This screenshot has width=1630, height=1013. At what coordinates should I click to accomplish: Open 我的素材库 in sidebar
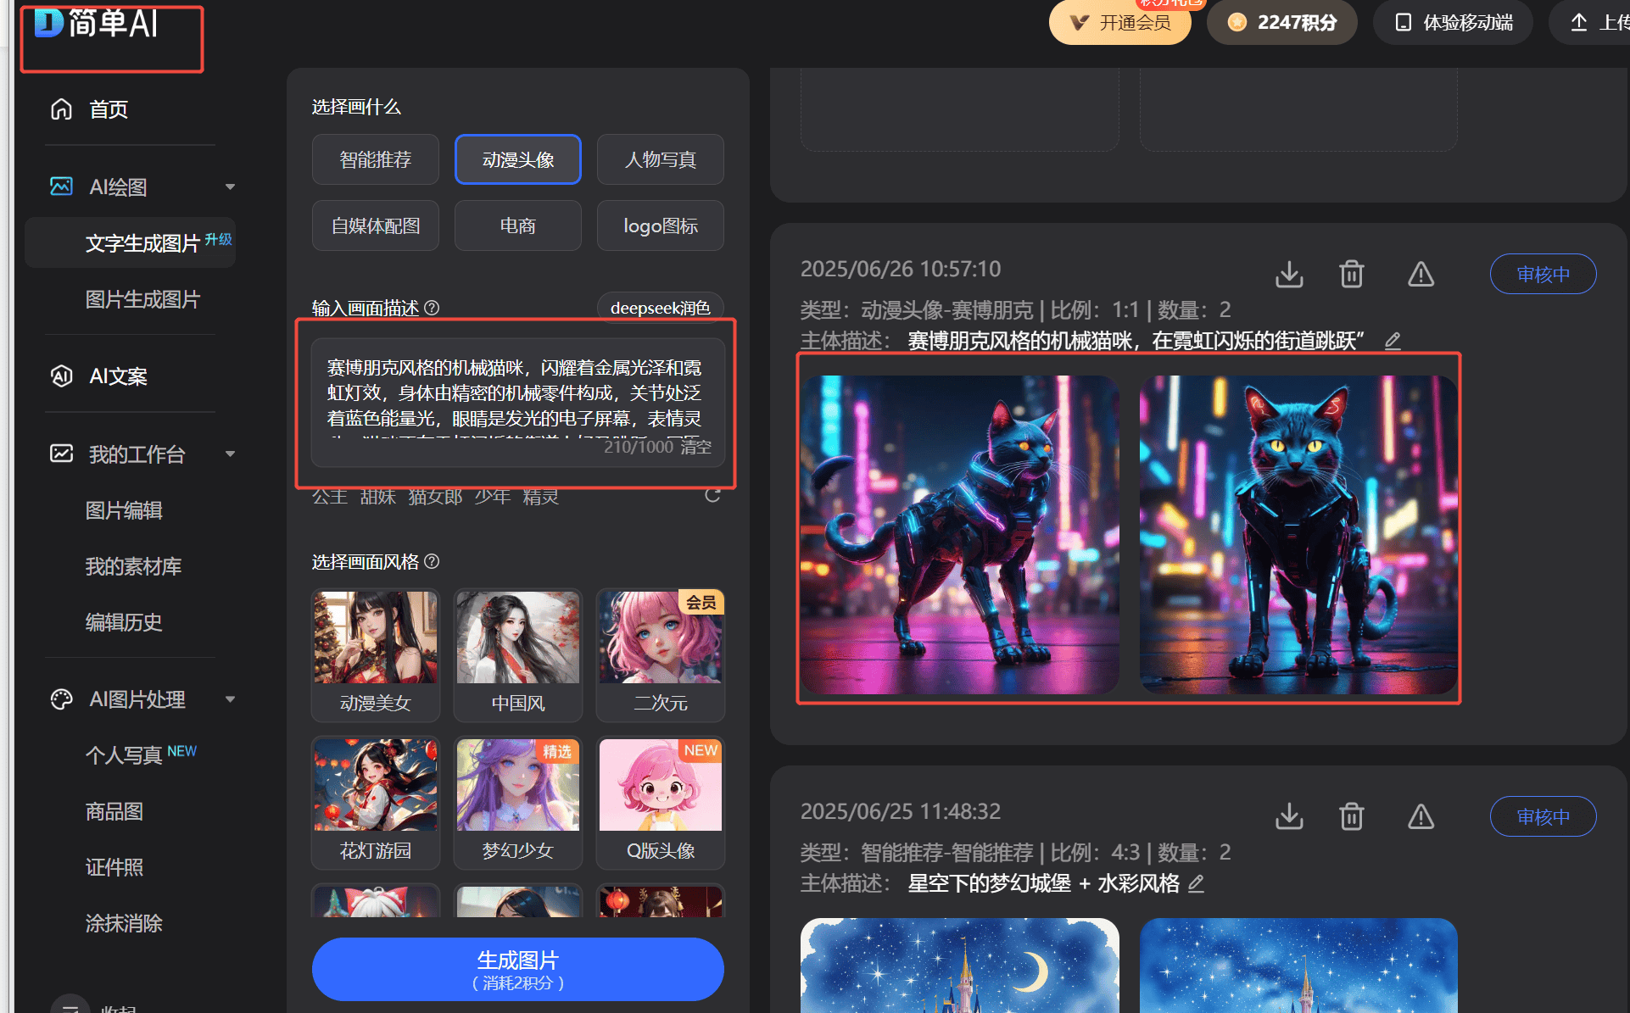click(133, 566)
